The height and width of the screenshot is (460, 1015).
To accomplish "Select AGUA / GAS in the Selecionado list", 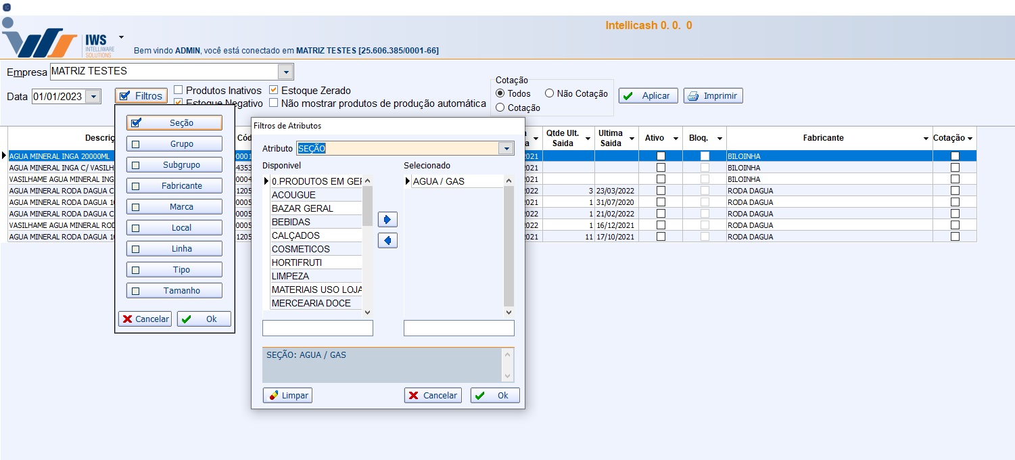I will point(457,181).
